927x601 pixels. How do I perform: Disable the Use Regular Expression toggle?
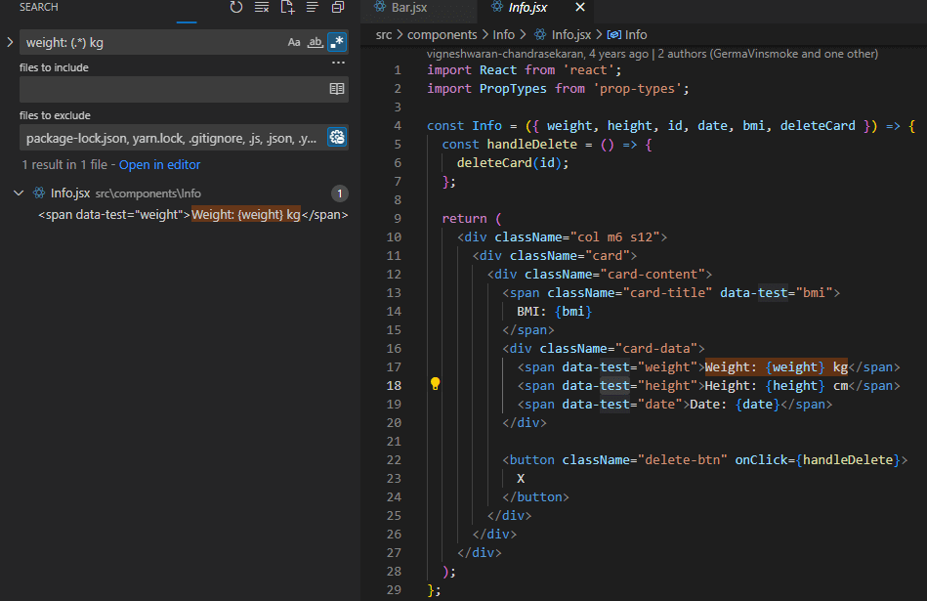pyautogui.click(x=336, y=42)
